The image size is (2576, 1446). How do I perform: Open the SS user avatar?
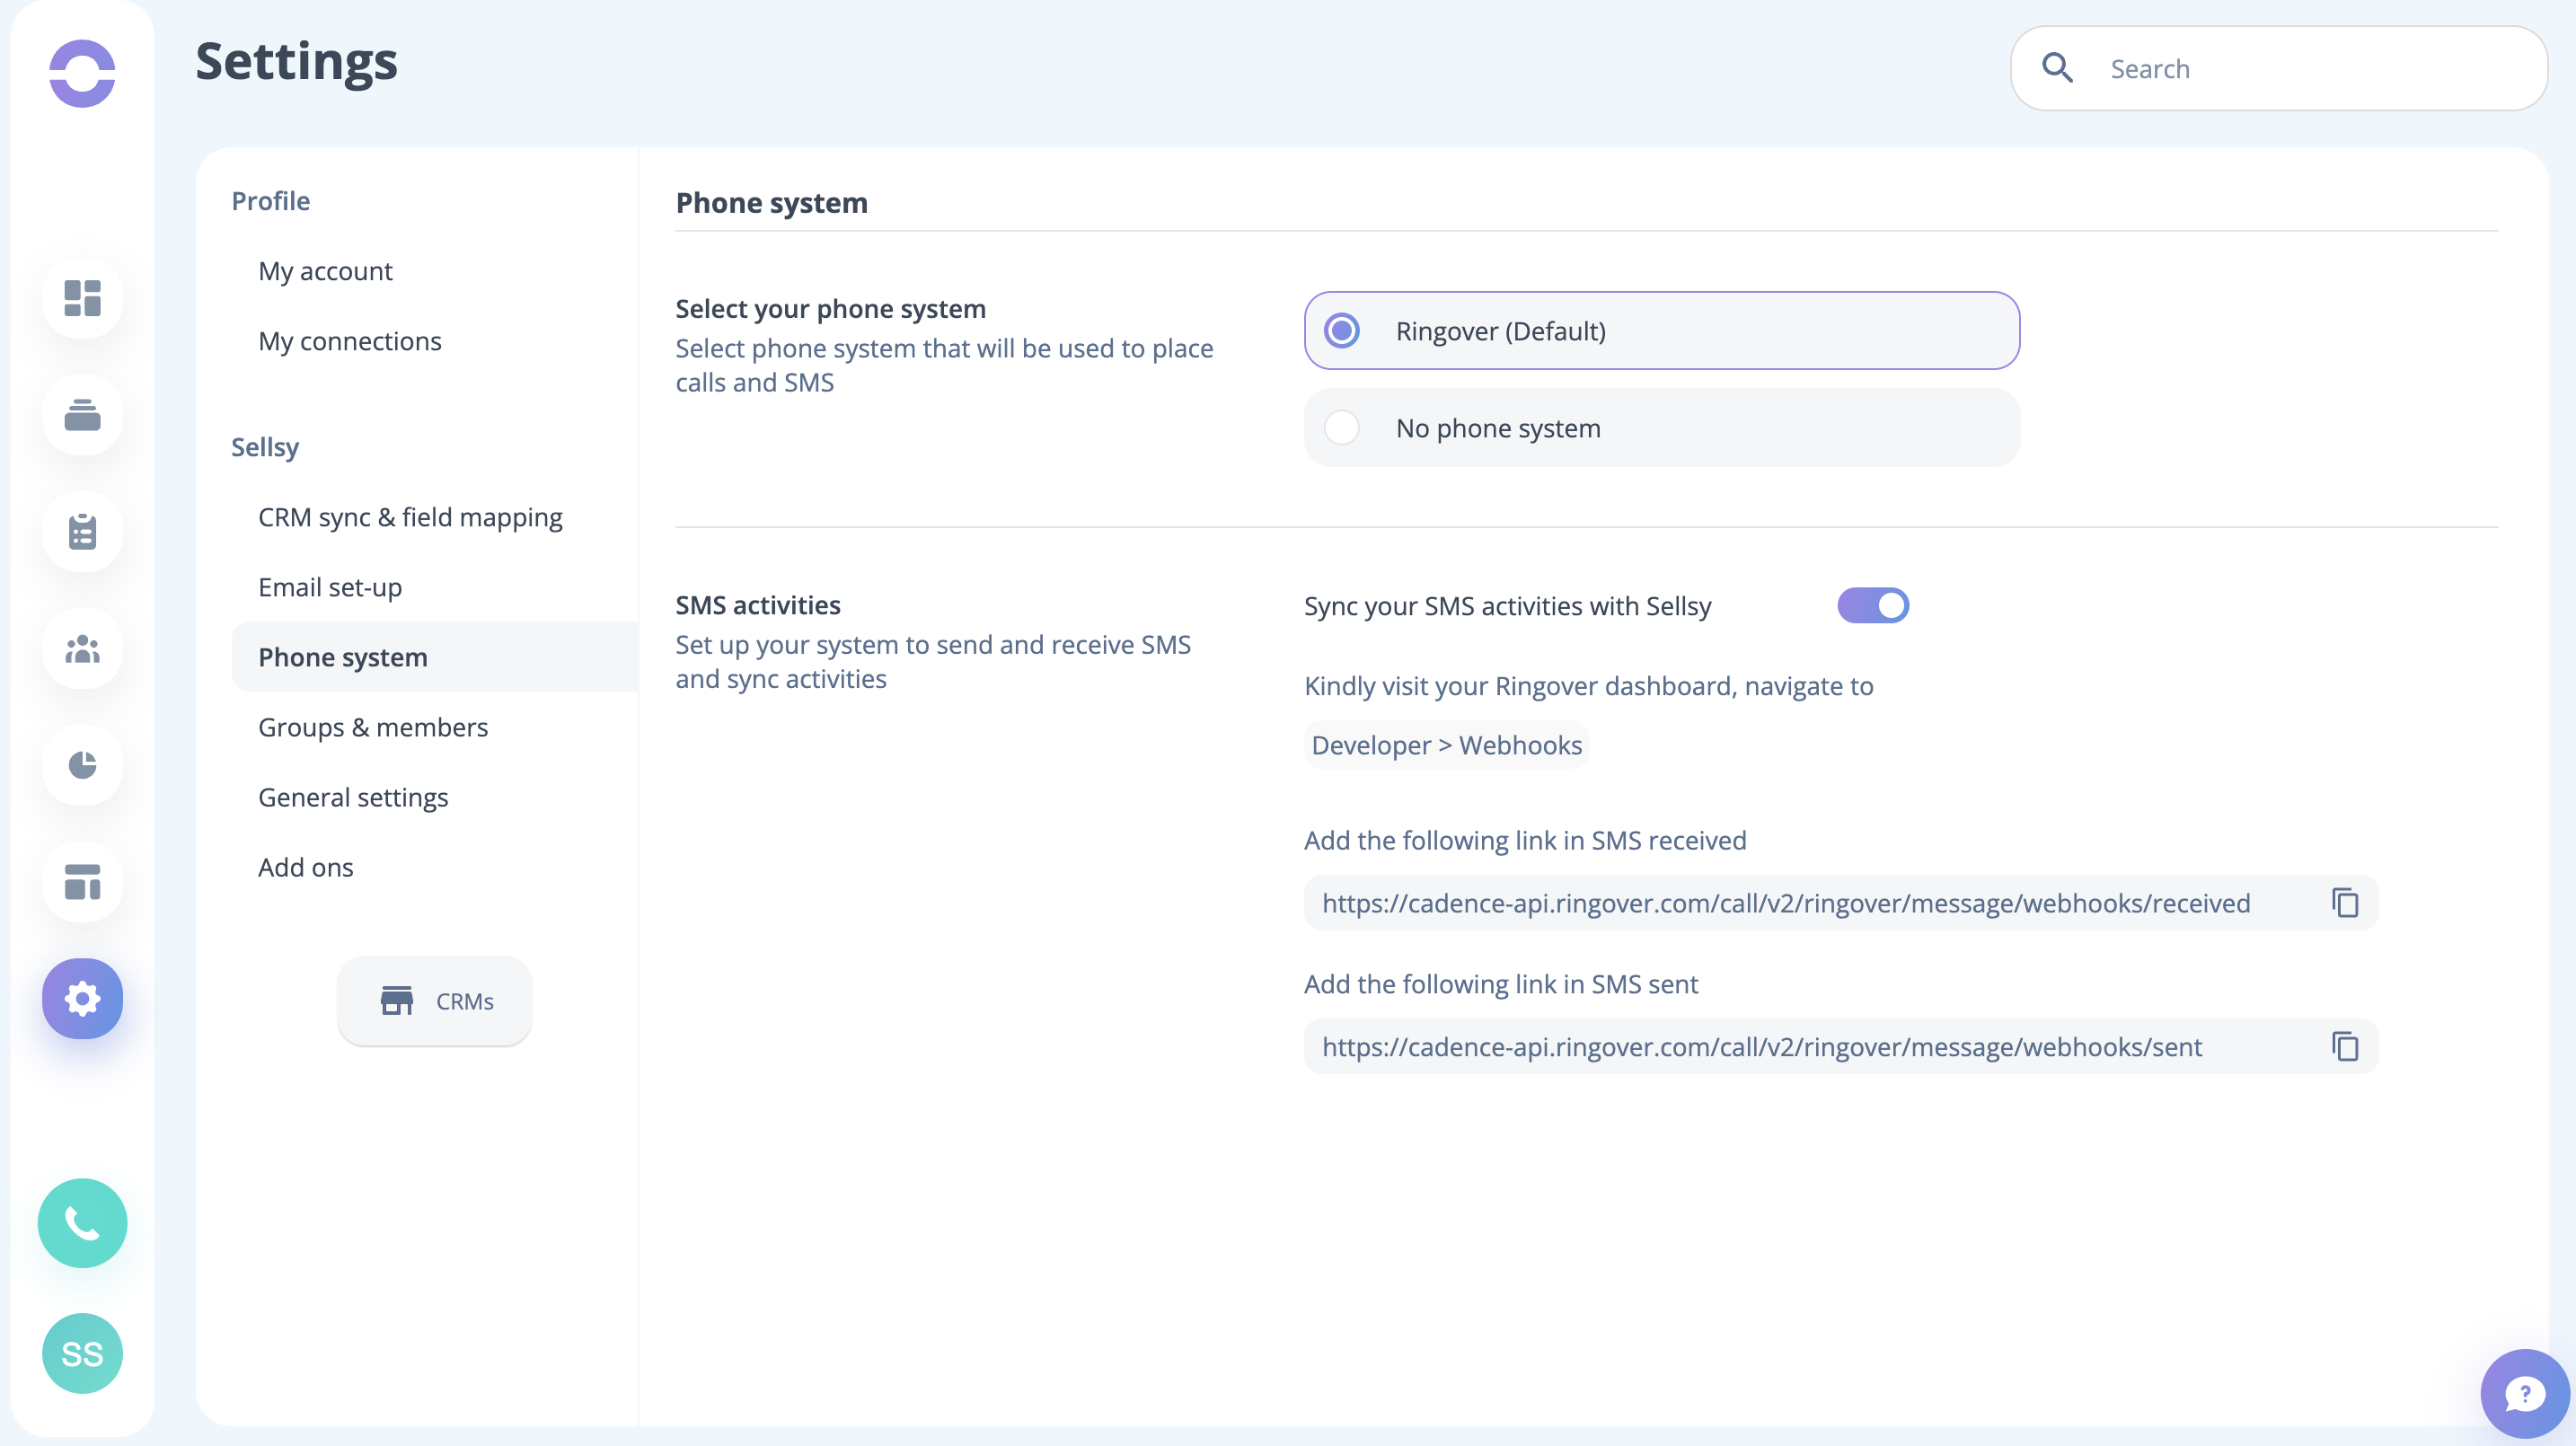(x=82, y=1353)
